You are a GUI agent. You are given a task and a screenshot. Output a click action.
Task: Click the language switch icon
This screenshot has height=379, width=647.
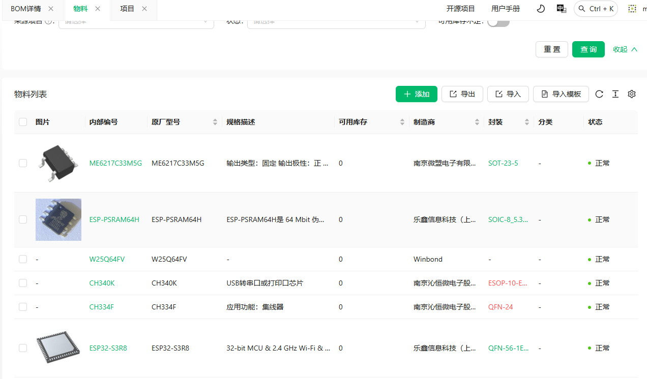pos(561,9)
